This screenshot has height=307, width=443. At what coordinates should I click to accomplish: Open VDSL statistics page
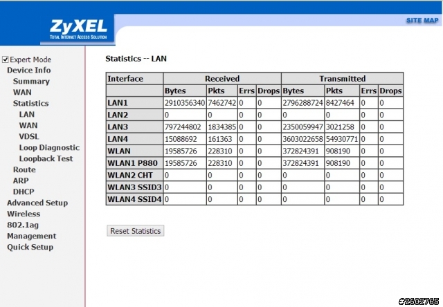tap(29, 136)
